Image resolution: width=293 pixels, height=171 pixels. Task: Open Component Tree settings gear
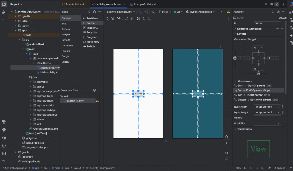[94, 90]
